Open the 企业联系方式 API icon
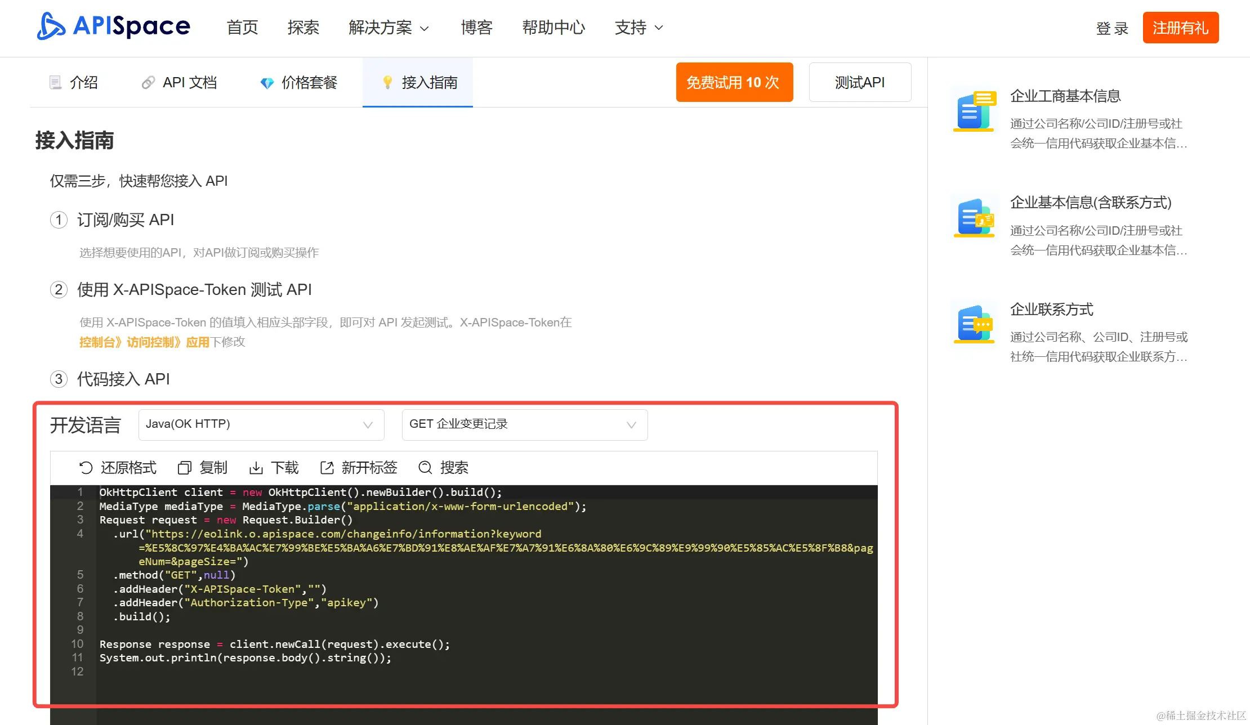Screen dimensions: 1250x725 pyautogui.click(x=975, y=324)
